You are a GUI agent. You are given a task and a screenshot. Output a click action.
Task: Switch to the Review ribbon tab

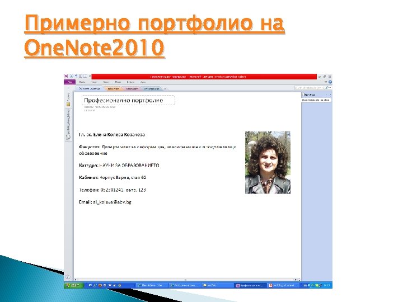pos(130,82)
